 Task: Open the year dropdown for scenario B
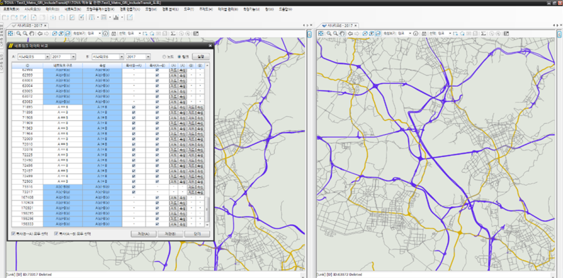[x=148, y=56]
